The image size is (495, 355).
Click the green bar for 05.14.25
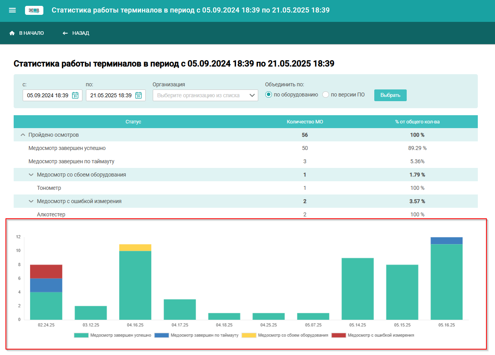click(357, 289)
